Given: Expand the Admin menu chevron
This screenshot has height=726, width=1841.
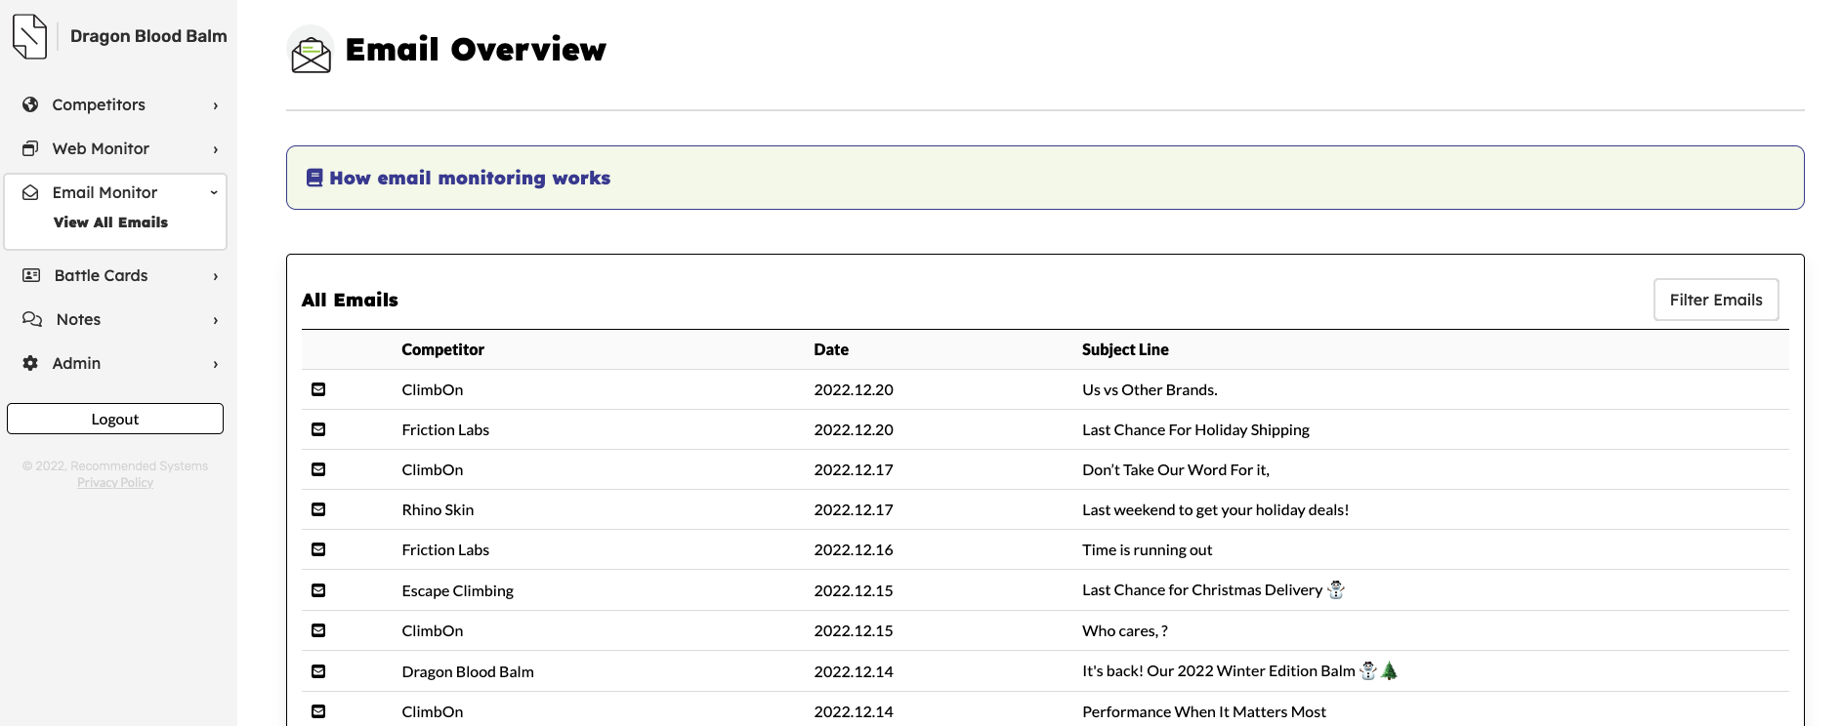Looking at the screenshot, I should click(x=216, y=364).
